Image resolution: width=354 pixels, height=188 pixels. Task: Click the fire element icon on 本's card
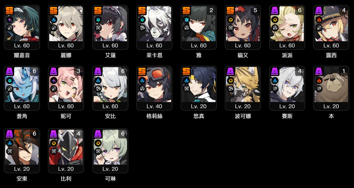[x=319, y=81]
